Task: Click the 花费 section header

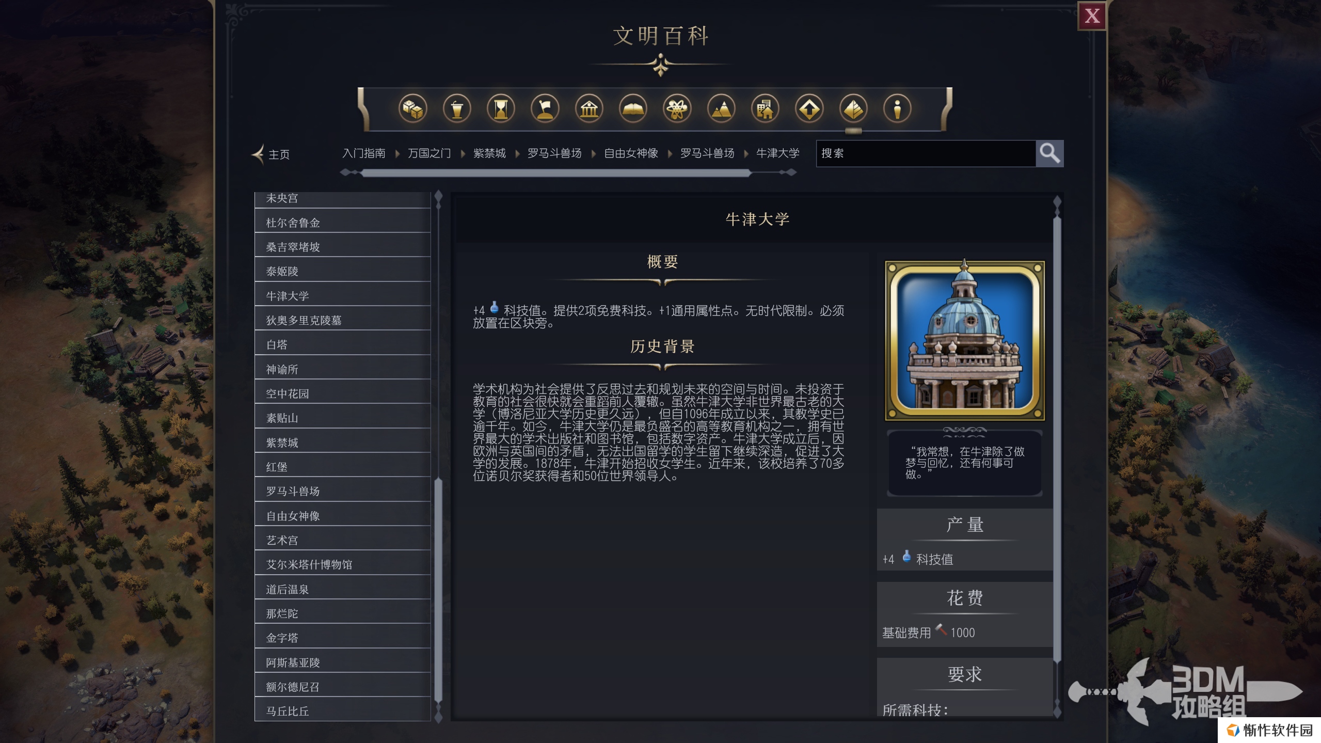Action: coord(964,598)
